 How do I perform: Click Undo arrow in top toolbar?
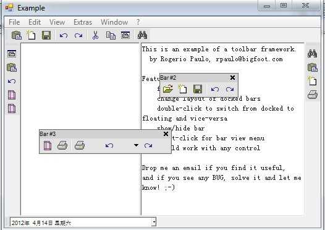coord(64,36)
